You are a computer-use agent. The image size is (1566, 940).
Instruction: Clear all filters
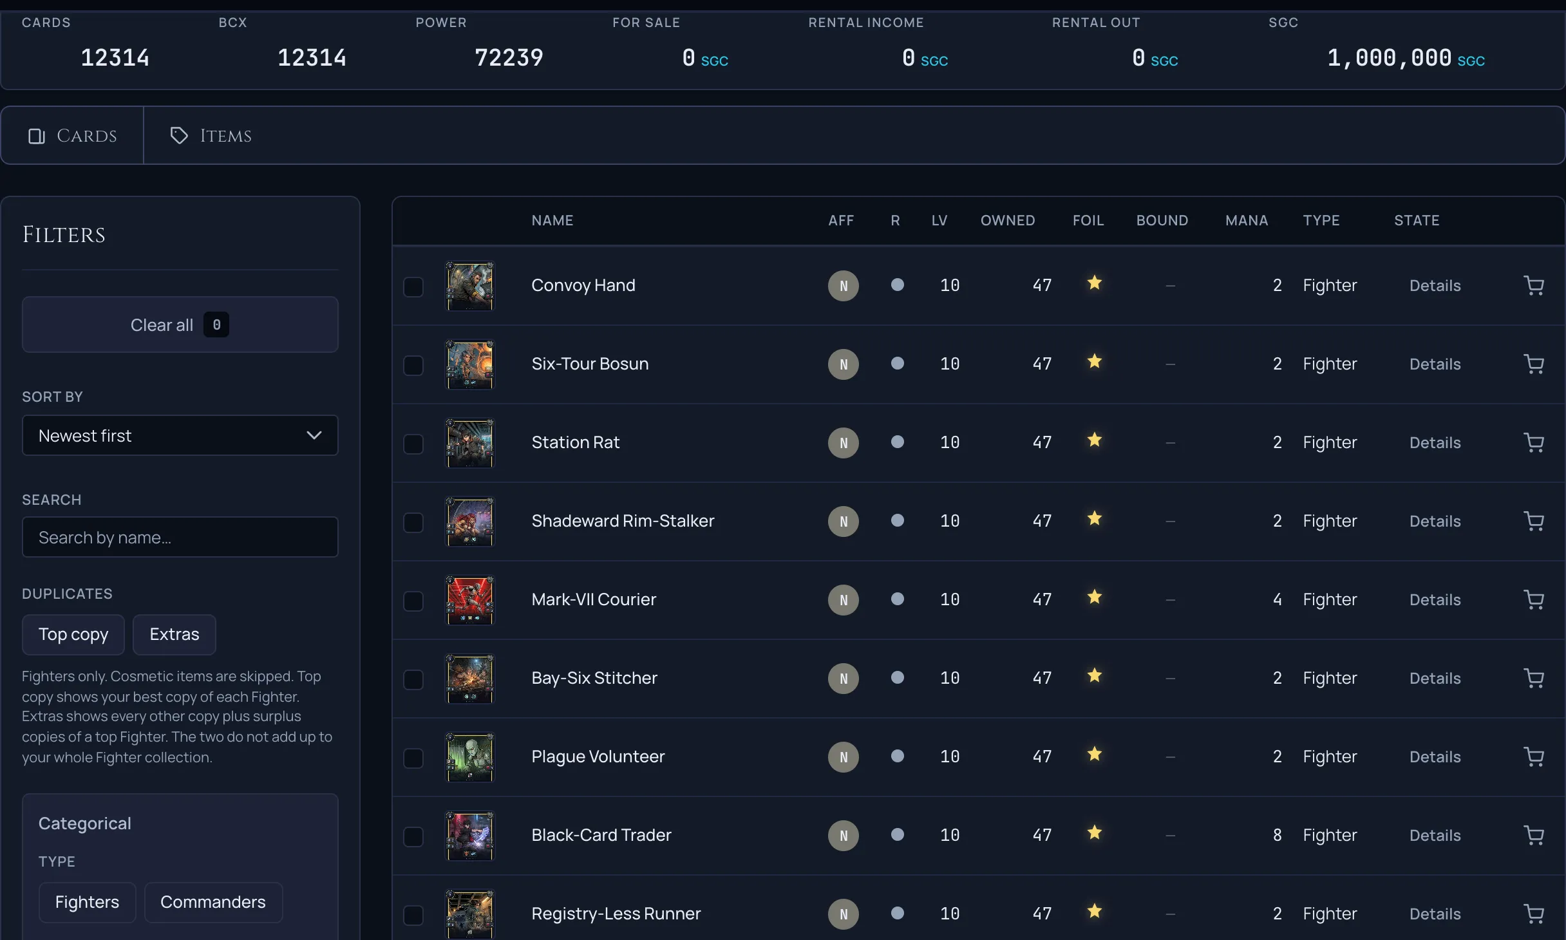coord(180,324)
